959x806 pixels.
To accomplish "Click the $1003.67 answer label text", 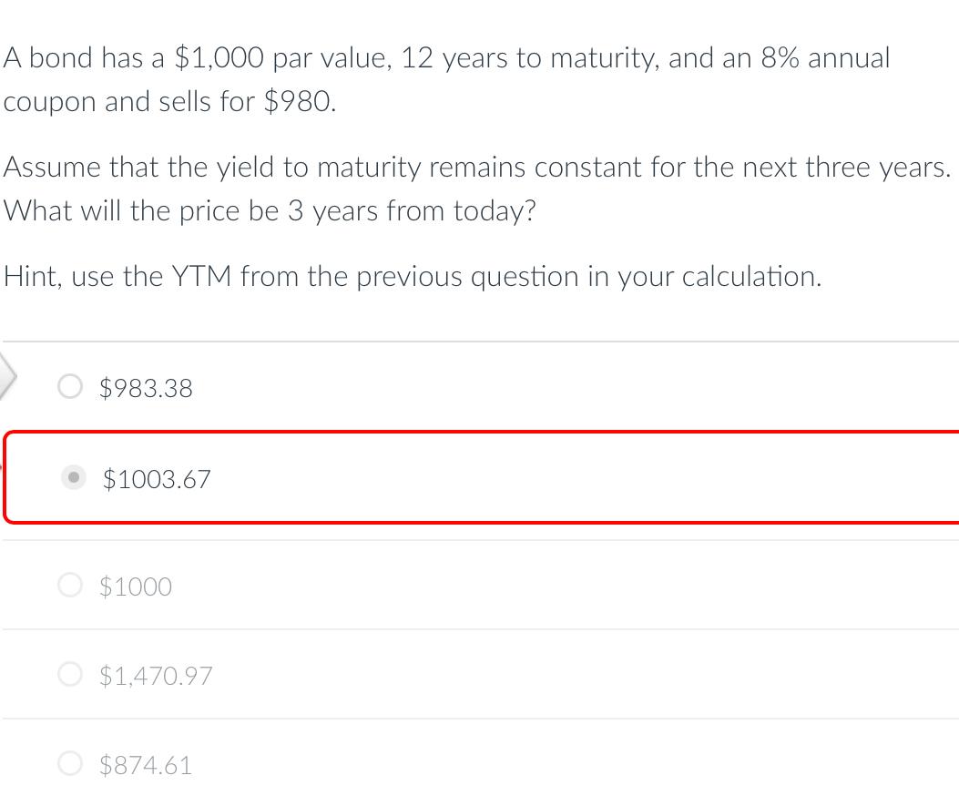I will [157, 479].
